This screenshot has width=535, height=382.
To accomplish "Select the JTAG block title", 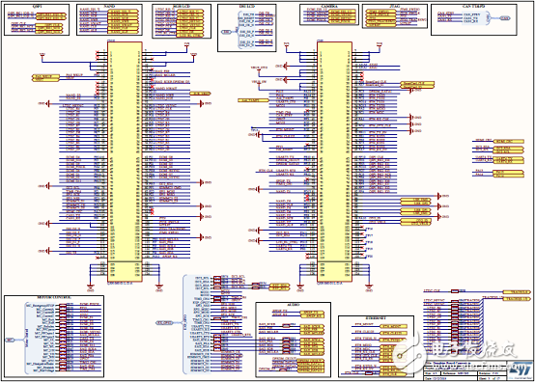I will [394, 7].
